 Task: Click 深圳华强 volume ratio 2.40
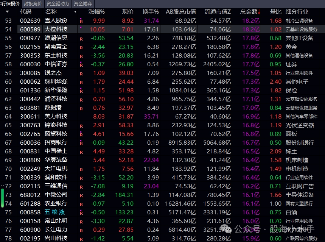276,81
